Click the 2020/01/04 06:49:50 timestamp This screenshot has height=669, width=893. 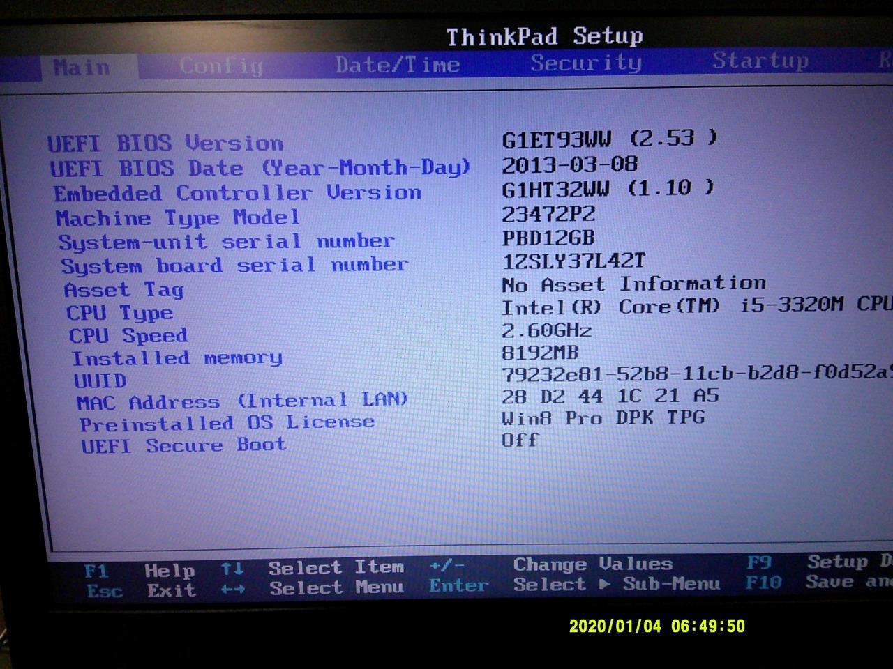tap(657, 626)
